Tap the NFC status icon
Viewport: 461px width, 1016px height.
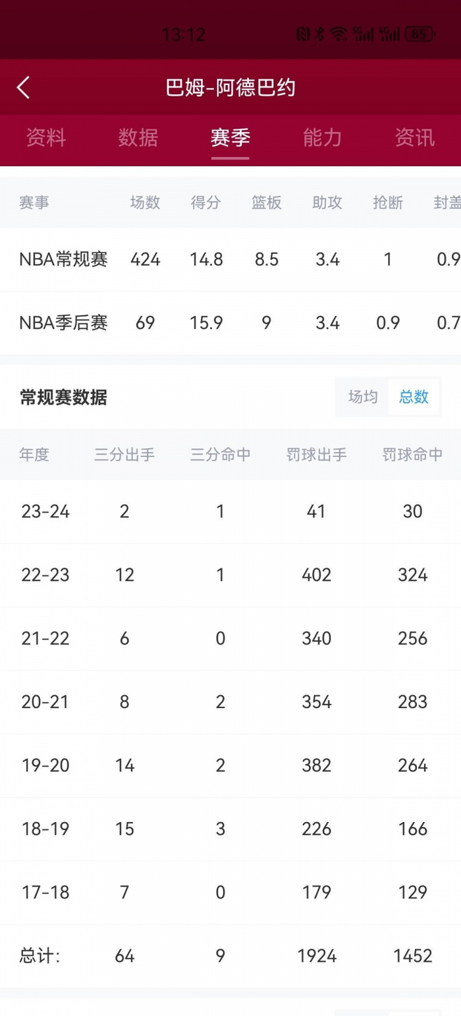pos(303,34)
